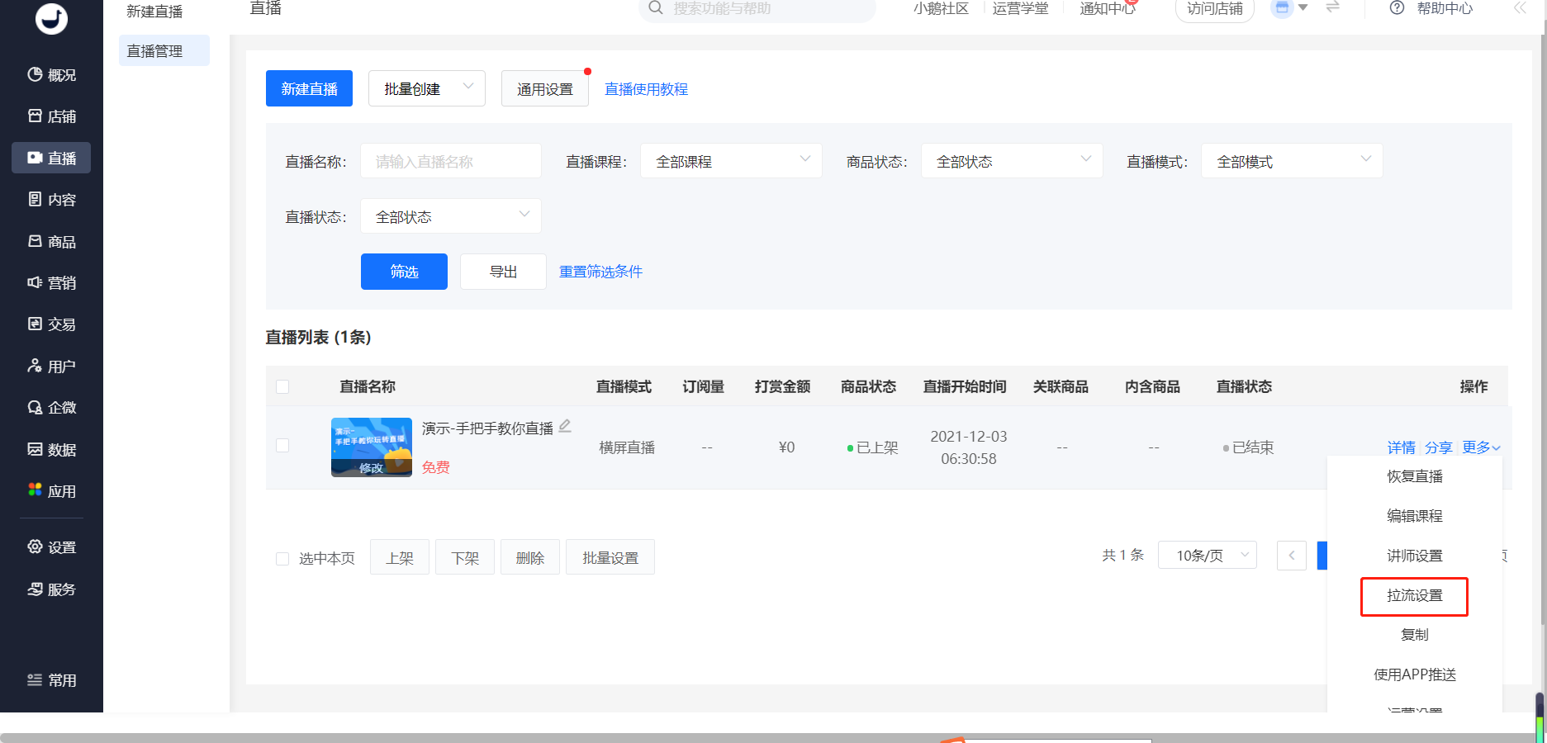This screenshot has width=1547, height=743.
Task: Enable the 选中本页 checkbox
Action: click(282, 559)
